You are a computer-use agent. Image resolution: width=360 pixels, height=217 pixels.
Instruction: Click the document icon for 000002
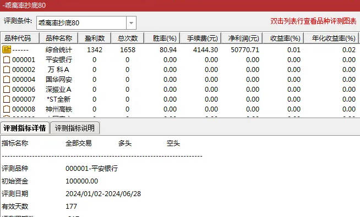[x=7, y=69]
